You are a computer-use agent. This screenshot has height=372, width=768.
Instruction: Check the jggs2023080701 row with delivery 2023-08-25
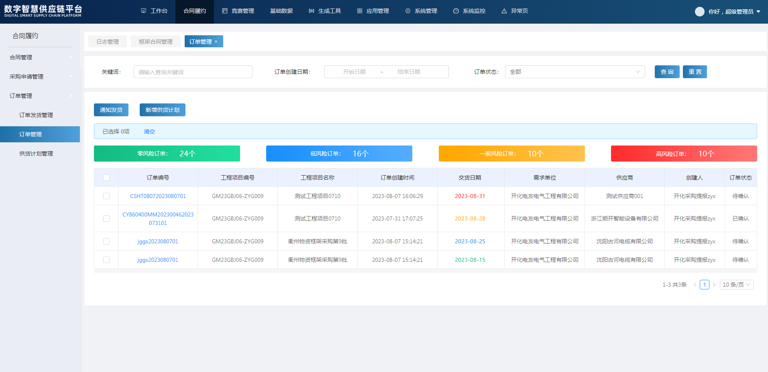[x=106, y=241]
